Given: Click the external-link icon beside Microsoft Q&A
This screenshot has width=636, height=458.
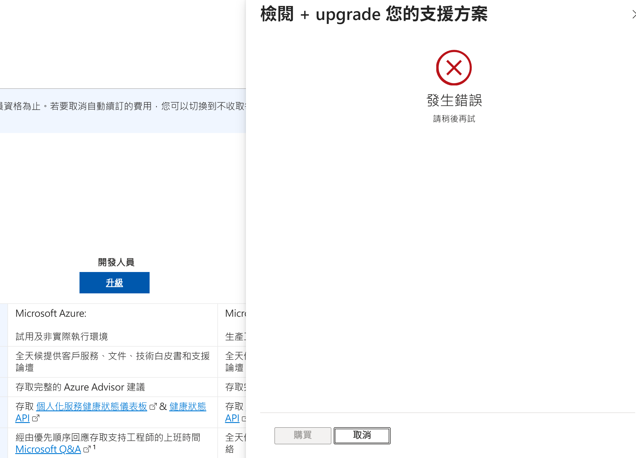Looking at the screenshot, I should click(x=86, y=449).
